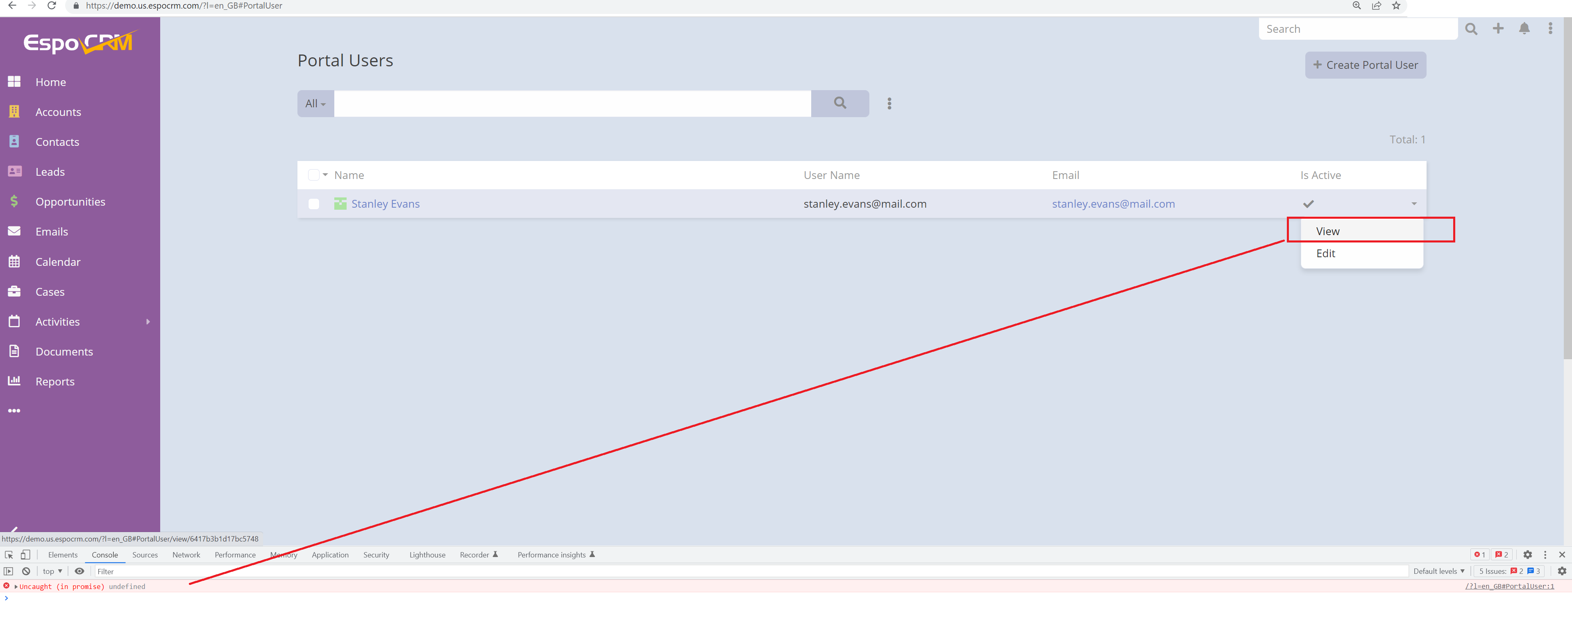
Task: Click the Create Portal User button
Action: pyautogui.click(x=1365, y=65)
